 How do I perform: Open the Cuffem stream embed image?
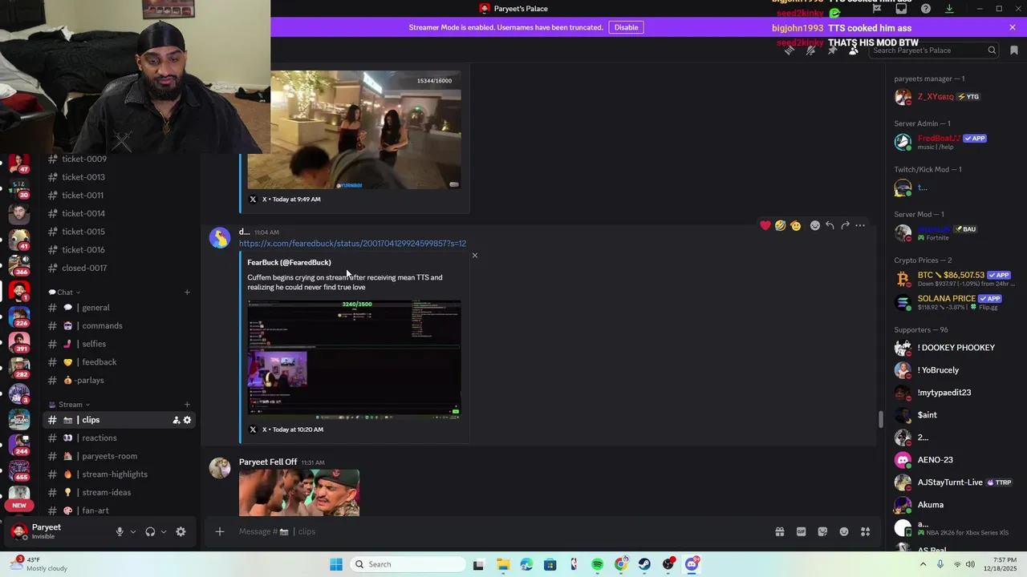click(x=354, y=359)
